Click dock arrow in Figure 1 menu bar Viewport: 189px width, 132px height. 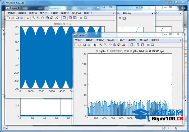click(x=113, y=13)
